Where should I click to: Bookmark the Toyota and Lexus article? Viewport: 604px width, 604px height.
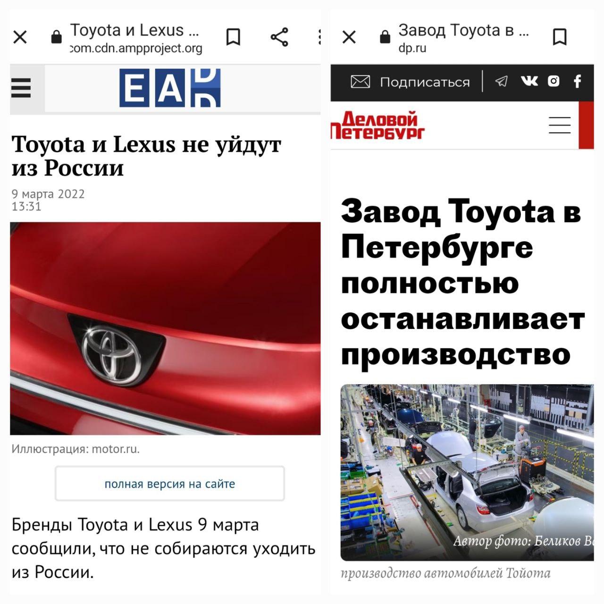pos(233,37)
